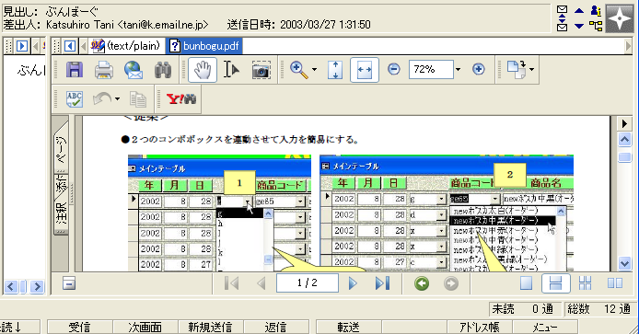The image size is (639, 334).
Task: Toggle Continuous page layout
Action: pos(555,283)
